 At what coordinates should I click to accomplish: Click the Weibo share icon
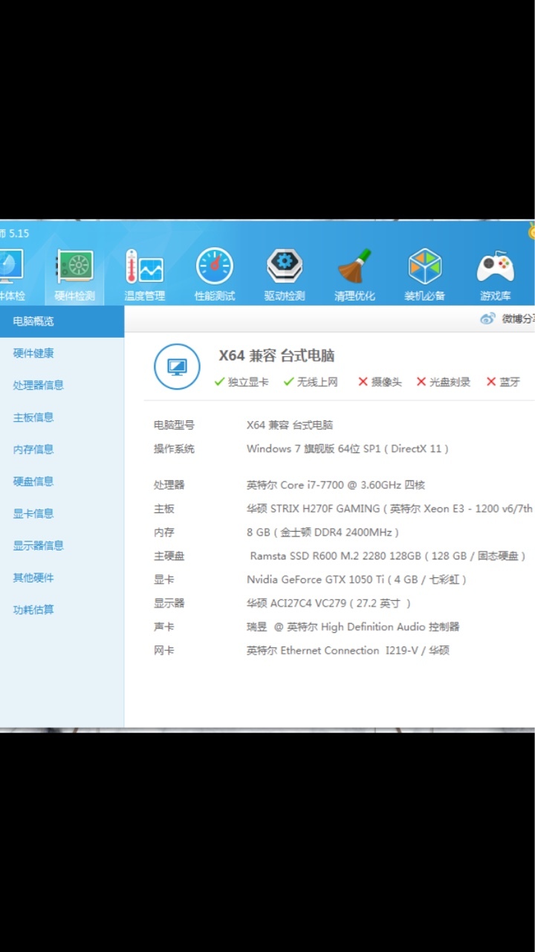(x=487, y=318)
